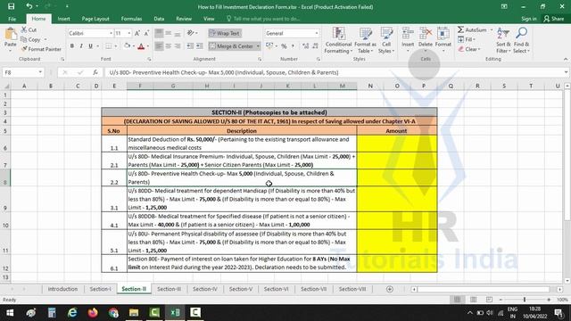Click the Merge & Center button

[x=232, y=46]
